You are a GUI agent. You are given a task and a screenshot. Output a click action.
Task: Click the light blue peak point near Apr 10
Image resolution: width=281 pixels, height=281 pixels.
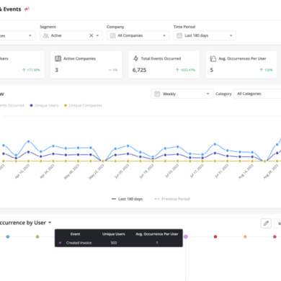28,141
